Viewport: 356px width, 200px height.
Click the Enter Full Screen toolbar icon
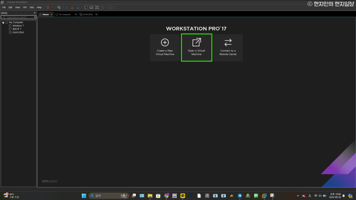click(x=97, y=8)
